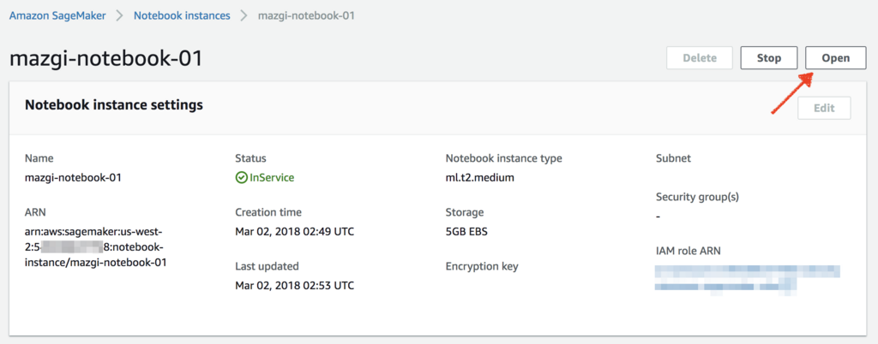878x344 pixels.
Task: Navigate to Notebook instances breadcrumb
Action: pos(182,15)
